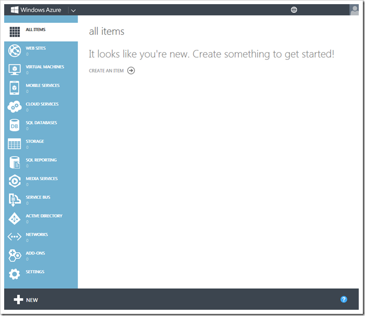Open the Web Sites globe icon
Image resolution: width=365 pixels, height=316 pixels.
(15, 50)
